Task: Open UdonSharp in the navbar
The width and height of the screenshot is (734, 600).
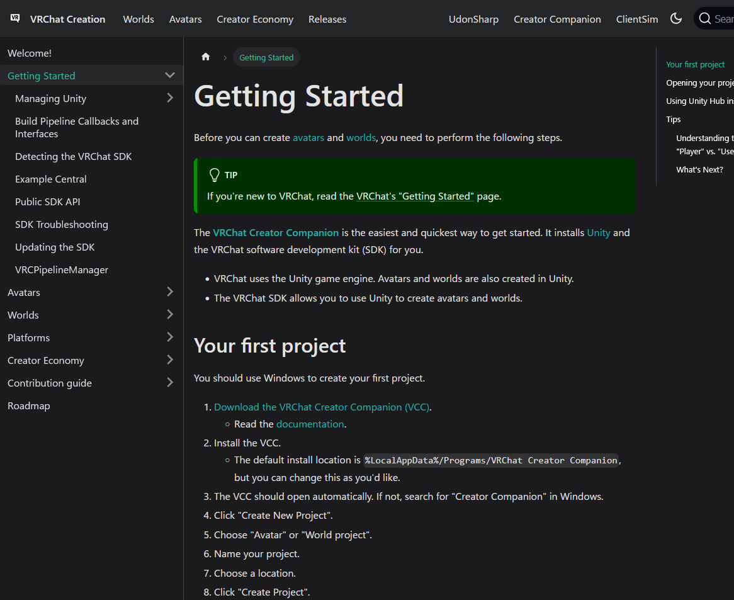Action: pyautogui.click(x=474, y=19)
